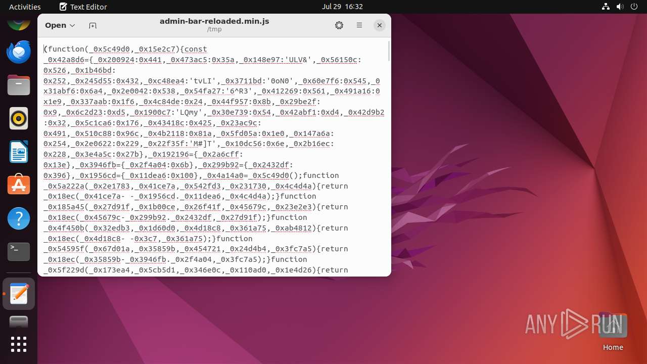647x364 pixels.
Task: Click the admin-bar-reloaded.min.js title
Action: tap(214, 21)
